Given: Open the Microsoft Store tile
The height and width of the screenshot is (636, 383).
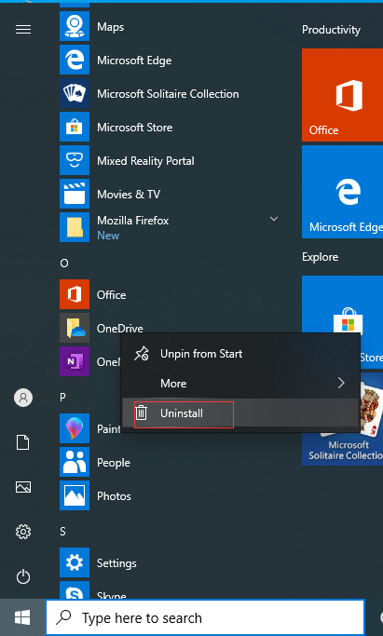Looking at the screenshot, I should click(x=342, y=304).
